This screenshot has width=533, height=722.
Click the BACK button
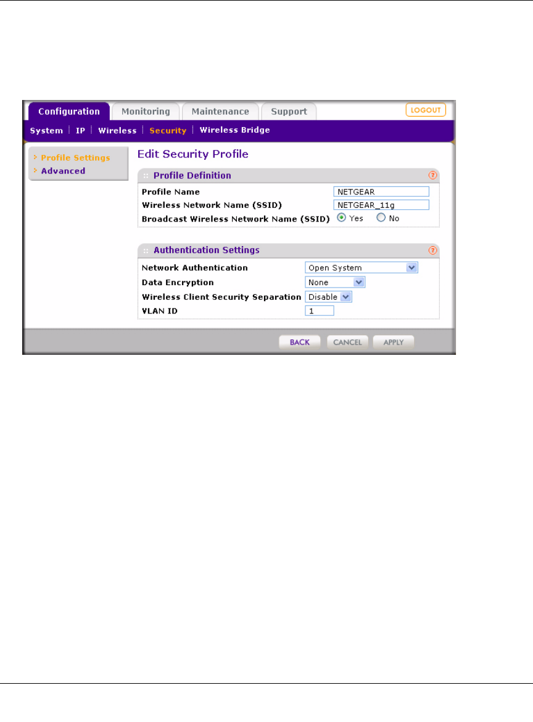(x=300, y=342)
